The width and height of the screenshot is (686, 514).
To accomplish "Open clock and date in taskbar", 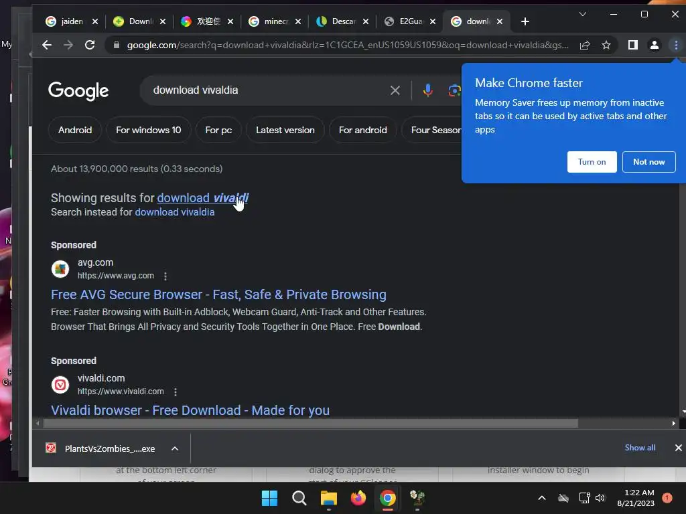I will [636, 498].
